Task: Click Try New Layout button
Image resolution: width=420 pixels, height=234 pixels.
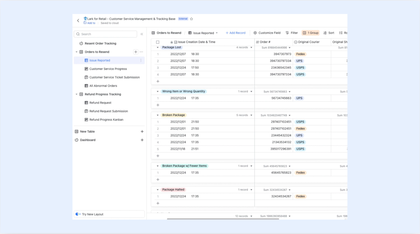Action: [x=109, y=214]
